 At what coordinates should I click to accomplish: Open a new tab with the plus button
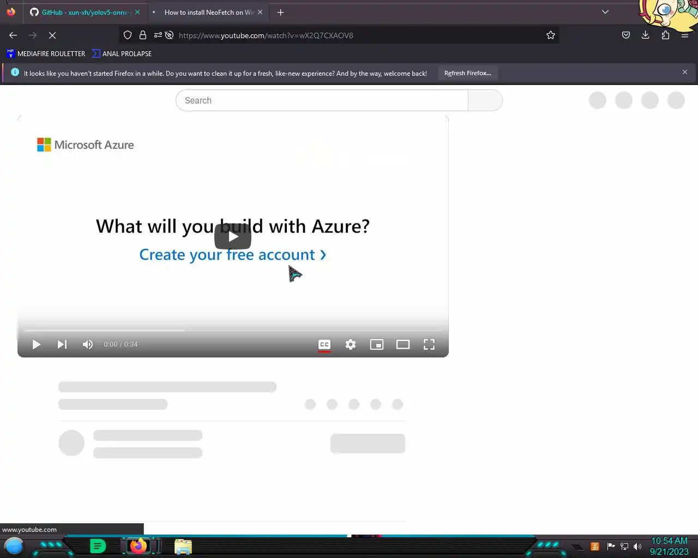(280, 12)
